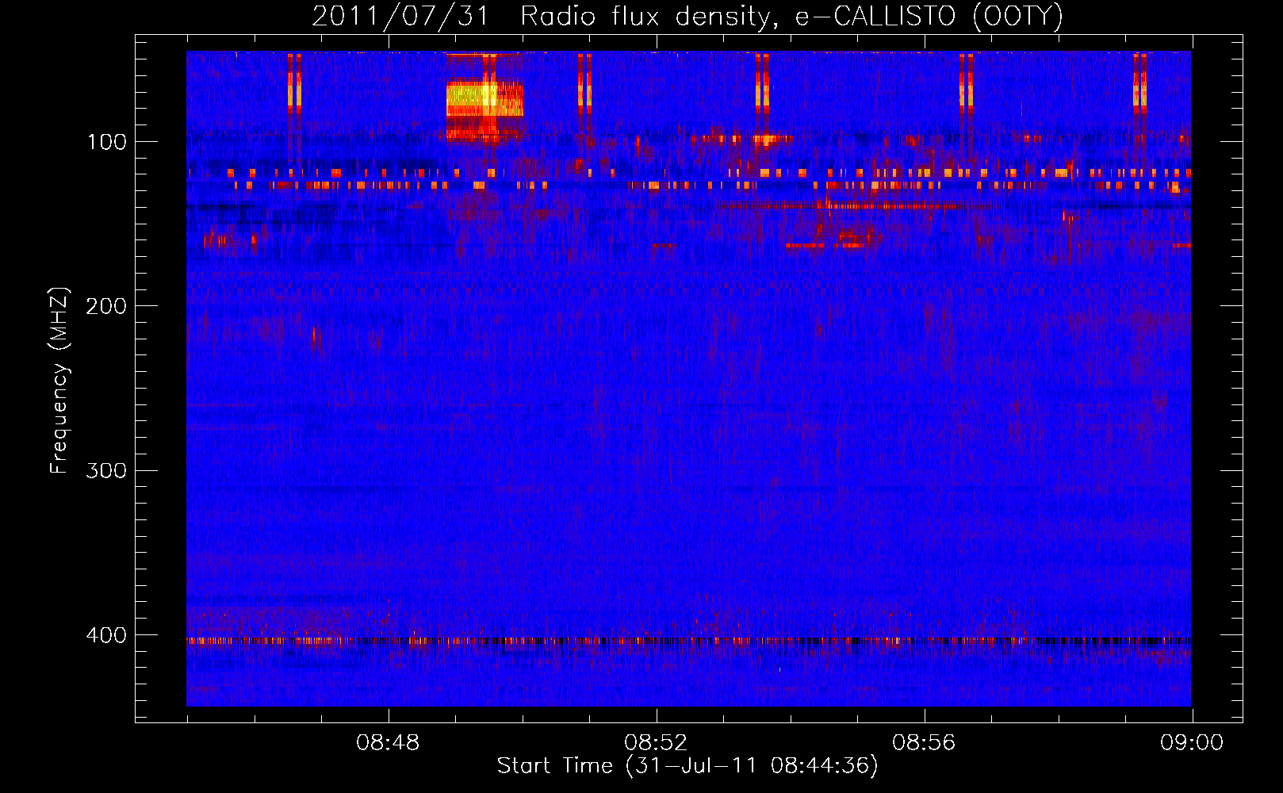Click the 09:00 time tick label
The height and width of the screenshot is (793, 1283).
click(1192, 743)
